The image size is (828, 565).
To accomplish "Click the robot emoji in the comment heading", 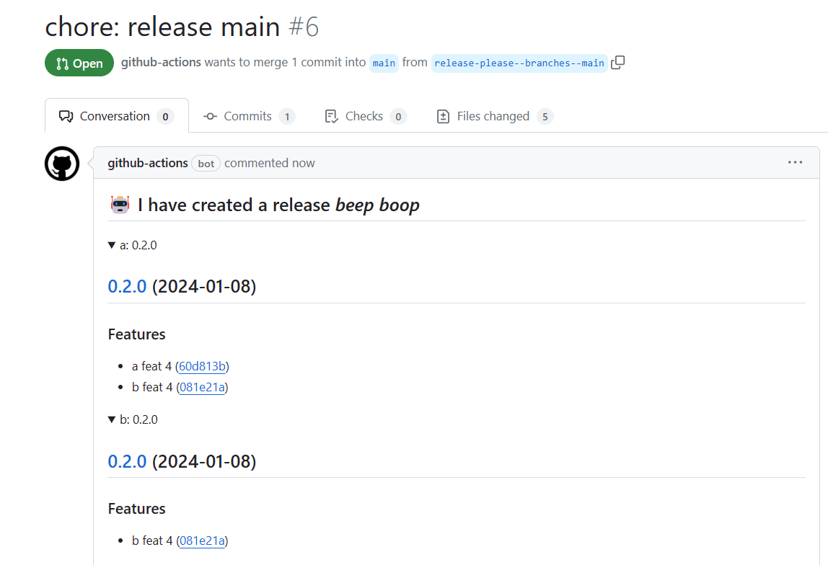I will 120,205.
